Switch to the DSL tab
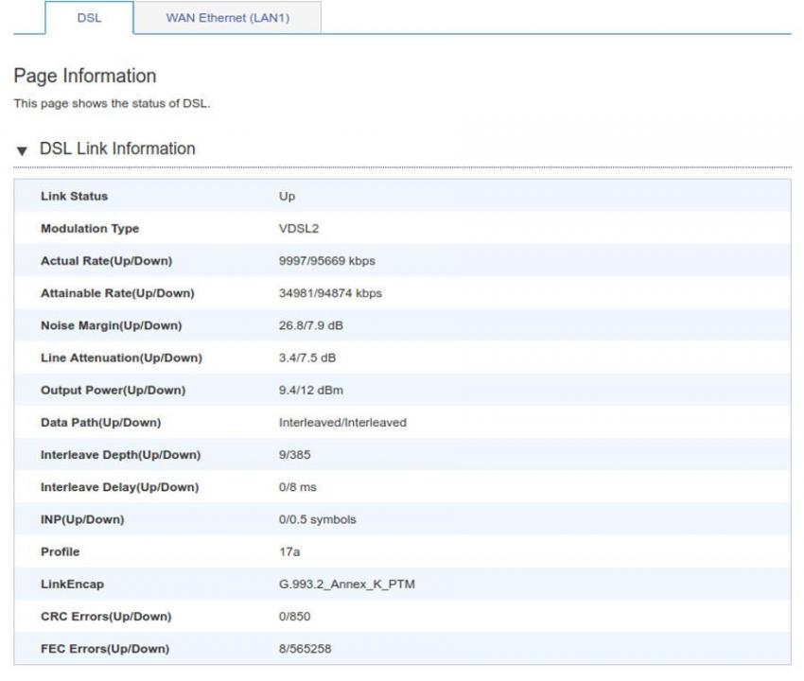The image size is (804, 681). tap(89, 18)
